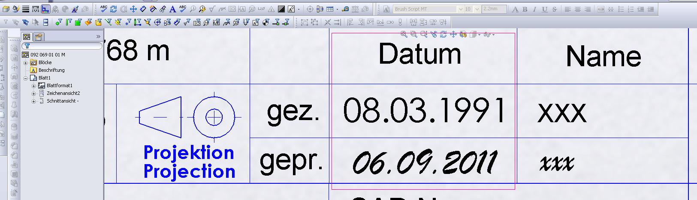Center align text
The width and height of the screenshot is (697, 200).
[x=577, y=9]
